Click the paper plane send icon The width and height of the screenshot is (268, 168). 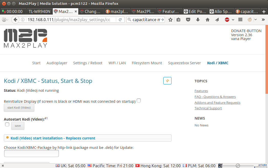(x=217, y=20)
